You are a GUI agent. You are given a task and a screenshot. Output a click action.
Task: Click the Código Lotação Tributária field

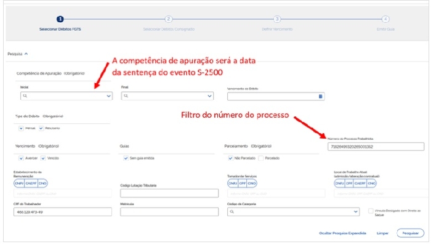[x=169, y=193]
